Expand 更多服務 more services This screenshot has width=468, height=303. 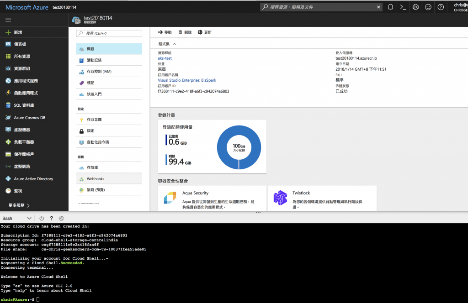(19, 205)
